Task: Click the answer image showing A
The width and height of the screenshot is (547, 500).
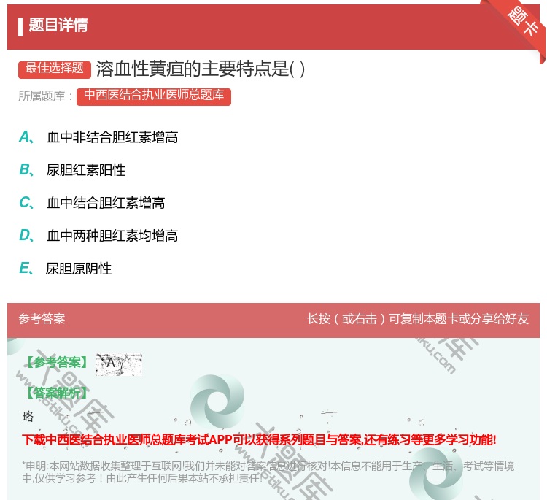Action: click(x=119, y=364)
